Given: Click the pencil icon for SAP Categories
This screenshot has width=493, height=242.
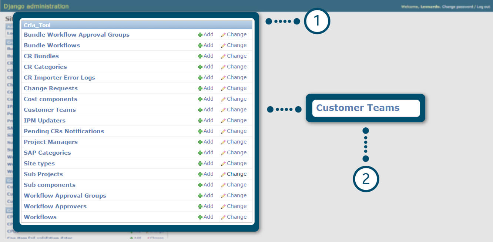Looking at the screenshot, I should tap(223, 153).
